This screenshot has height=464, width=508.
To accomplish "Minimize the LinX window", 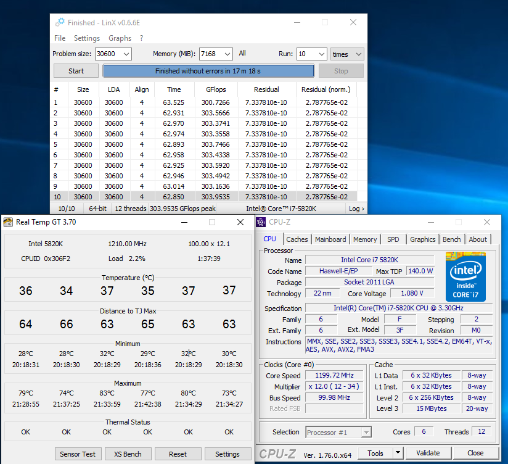I will [x=297, y=22].
